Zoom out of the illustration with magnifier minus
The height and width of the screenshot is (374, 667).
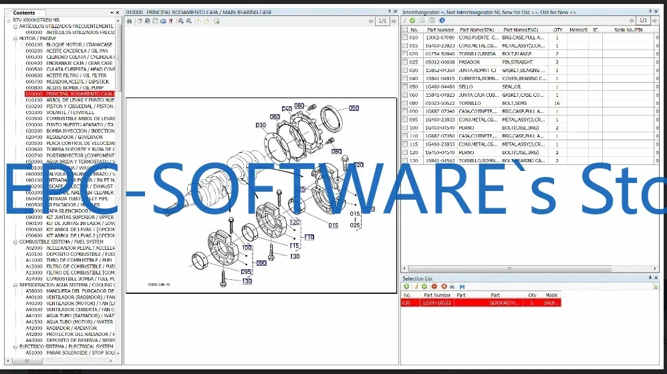[x=189, y=21]
